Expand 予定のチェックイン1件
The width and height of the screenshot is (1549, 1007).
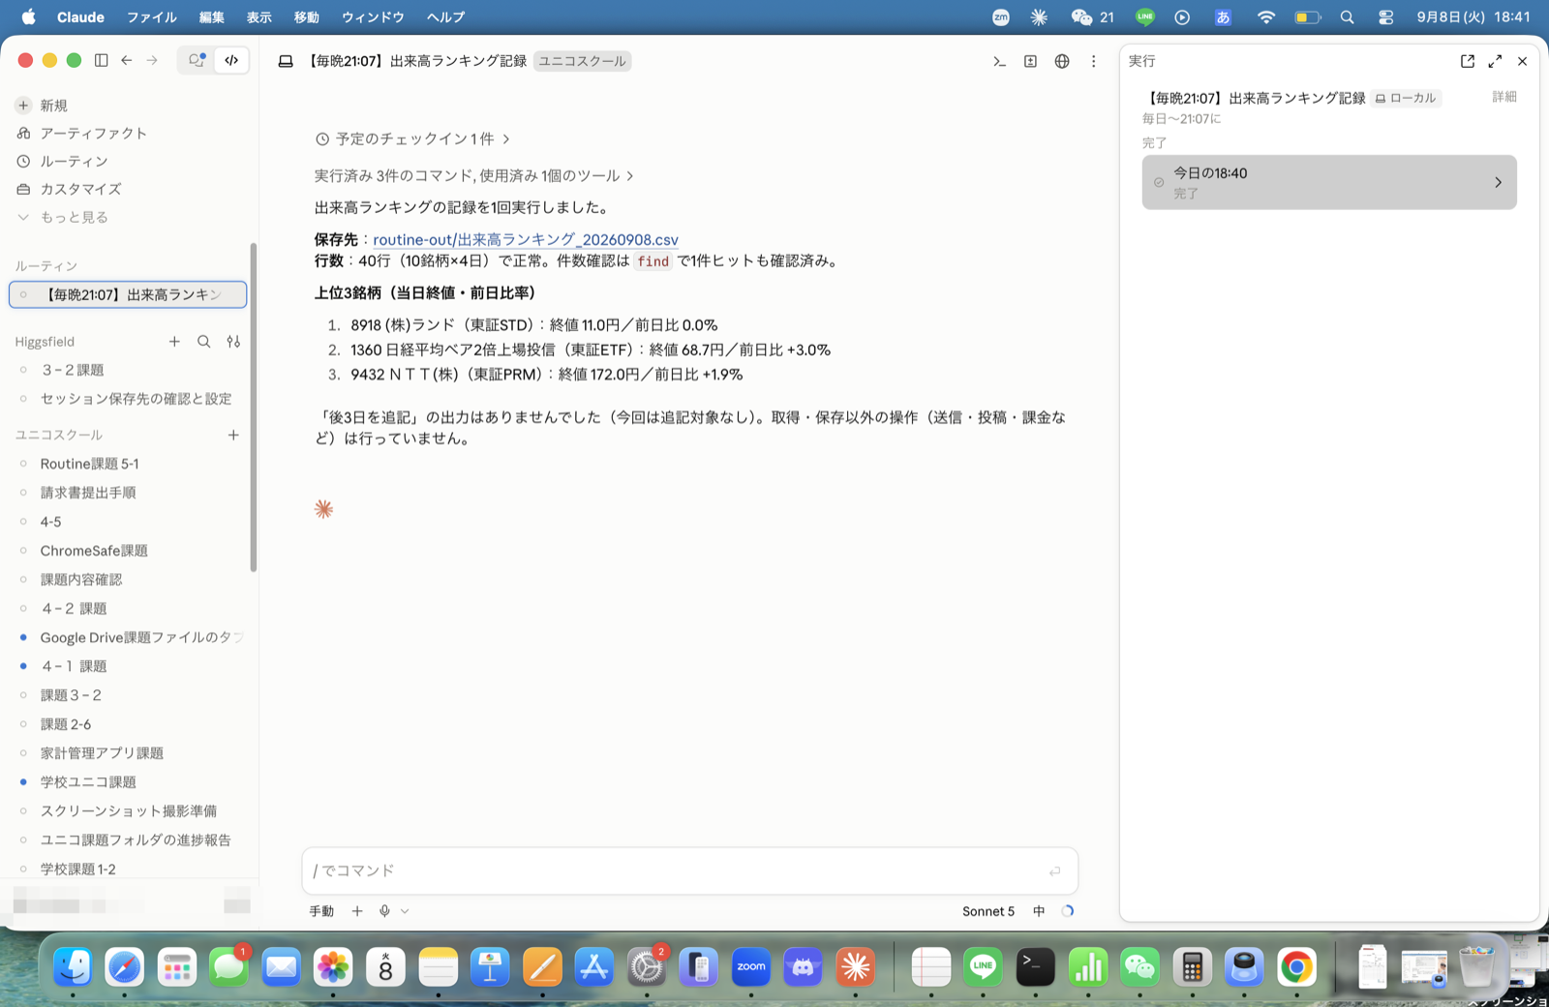point(412,139)
